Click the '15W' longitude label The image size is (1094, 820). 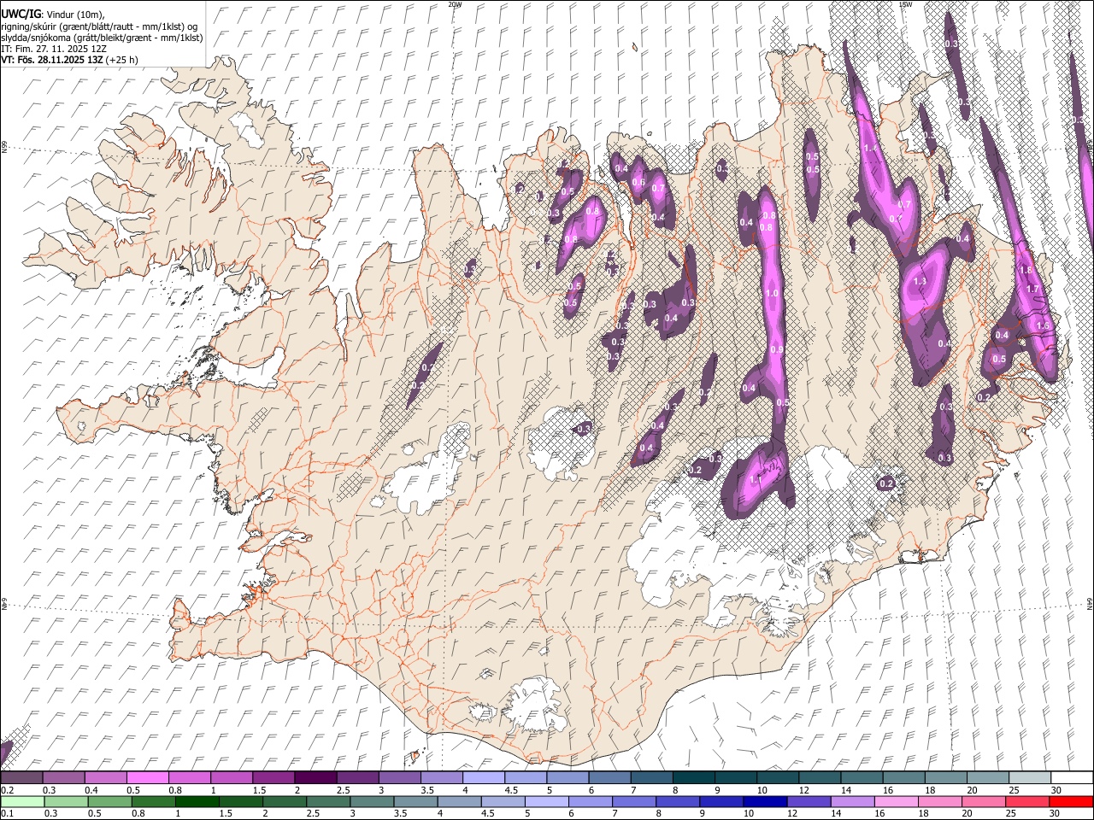(x=905, y=4)
